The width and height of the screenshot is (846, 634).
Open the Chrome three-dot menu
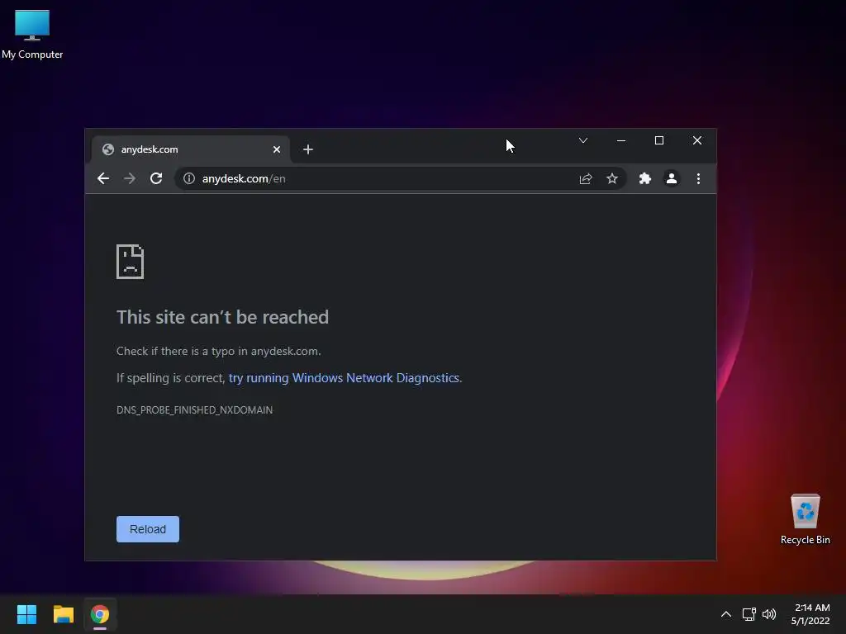[x=698, y=178]
